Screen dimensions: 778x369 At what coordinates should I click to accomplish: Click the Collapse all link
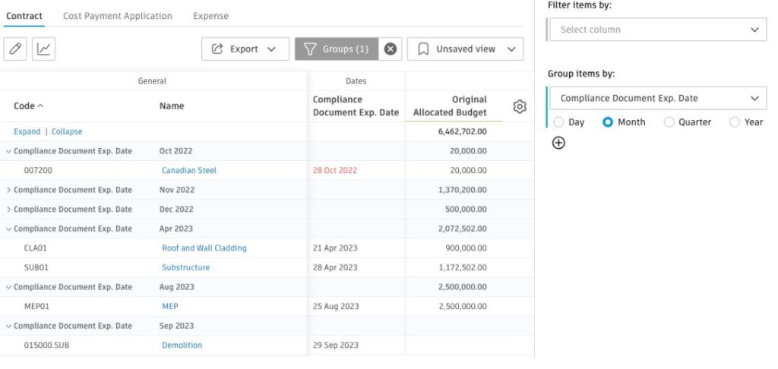point(67,131)
